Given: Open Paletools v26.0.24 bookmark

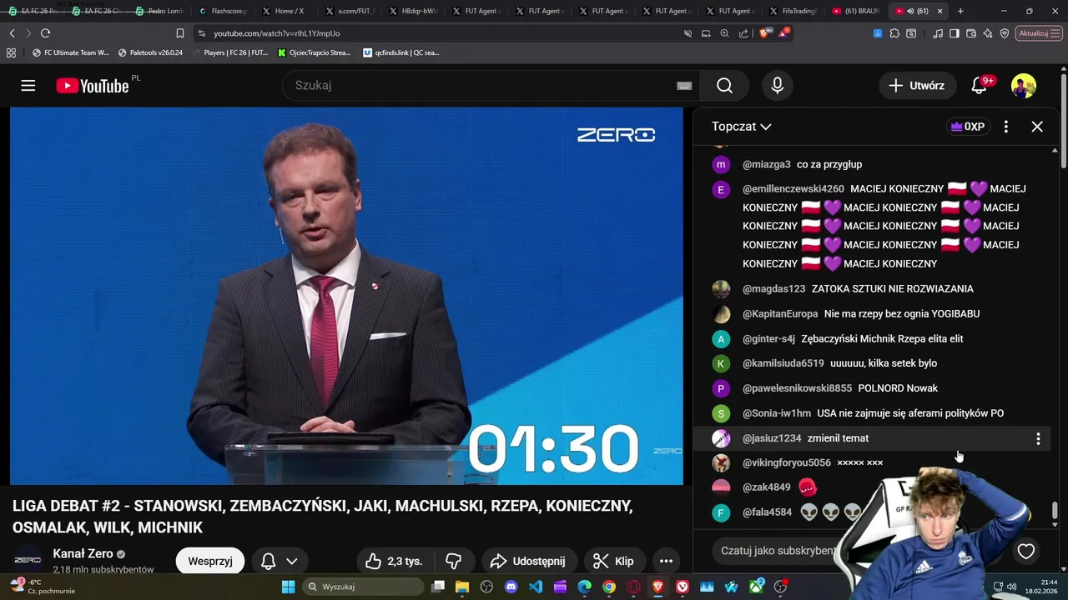Looking at the screenshot, I should tap(150, 52).
